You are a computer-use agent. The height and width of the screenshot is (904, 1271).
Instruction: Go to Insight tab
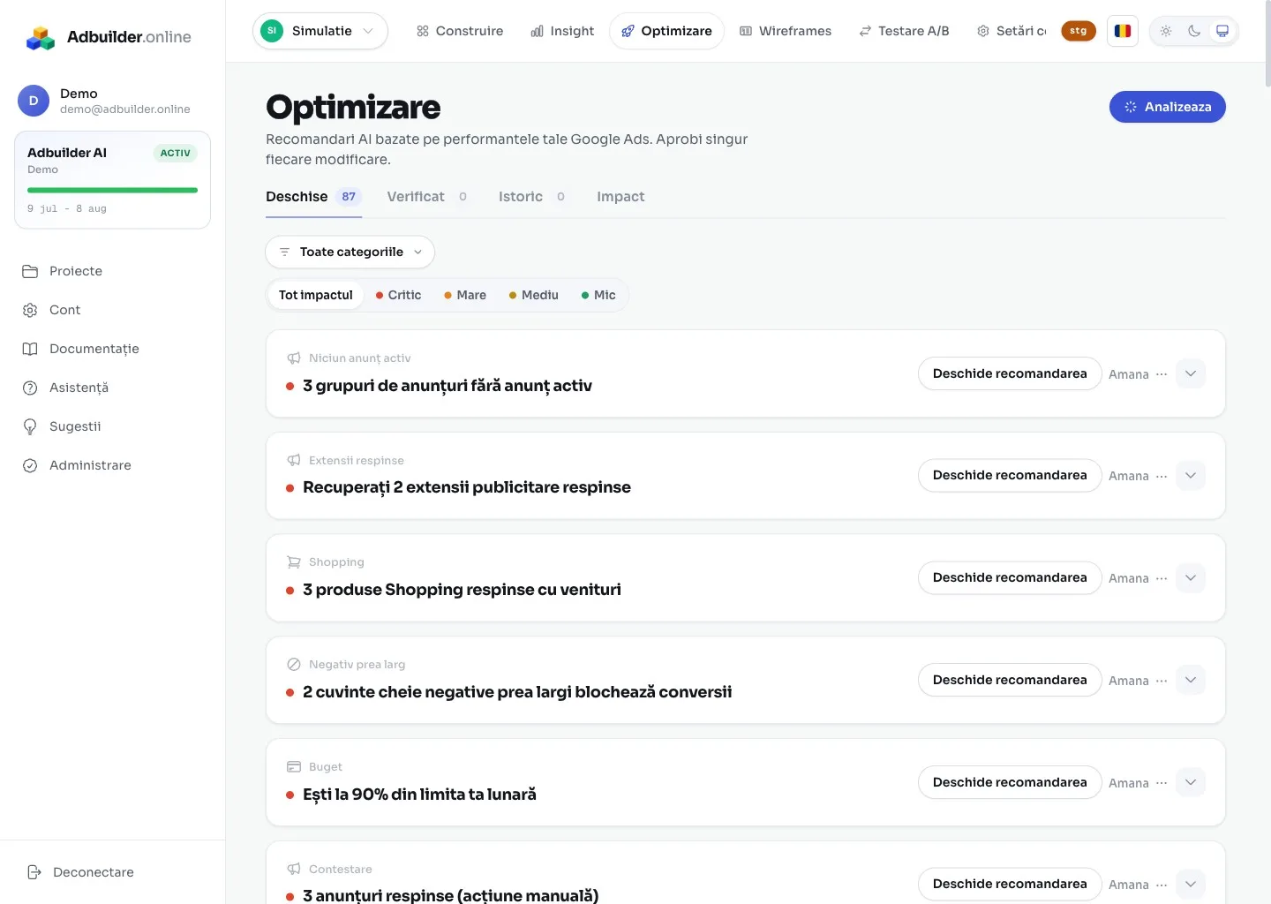[562, 31]
